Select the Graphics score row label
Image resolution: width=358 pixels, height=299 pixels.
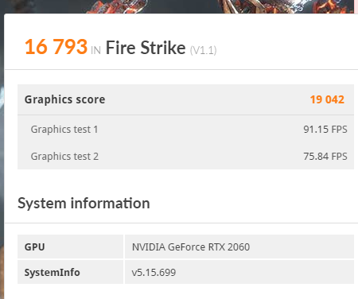(x=64, y=99)
